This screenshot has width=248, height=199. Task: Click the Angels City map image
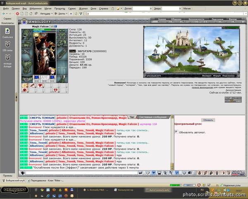(191, 50)
